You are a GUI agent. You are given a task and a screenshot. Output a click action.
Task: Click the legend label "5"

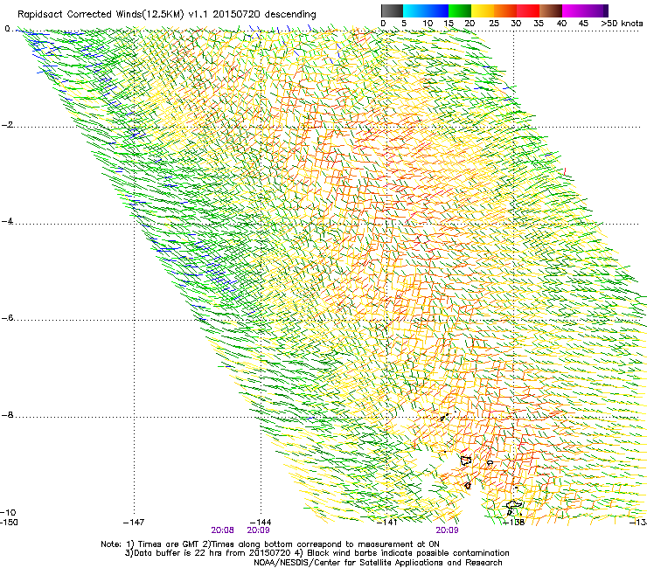point(404,24)
